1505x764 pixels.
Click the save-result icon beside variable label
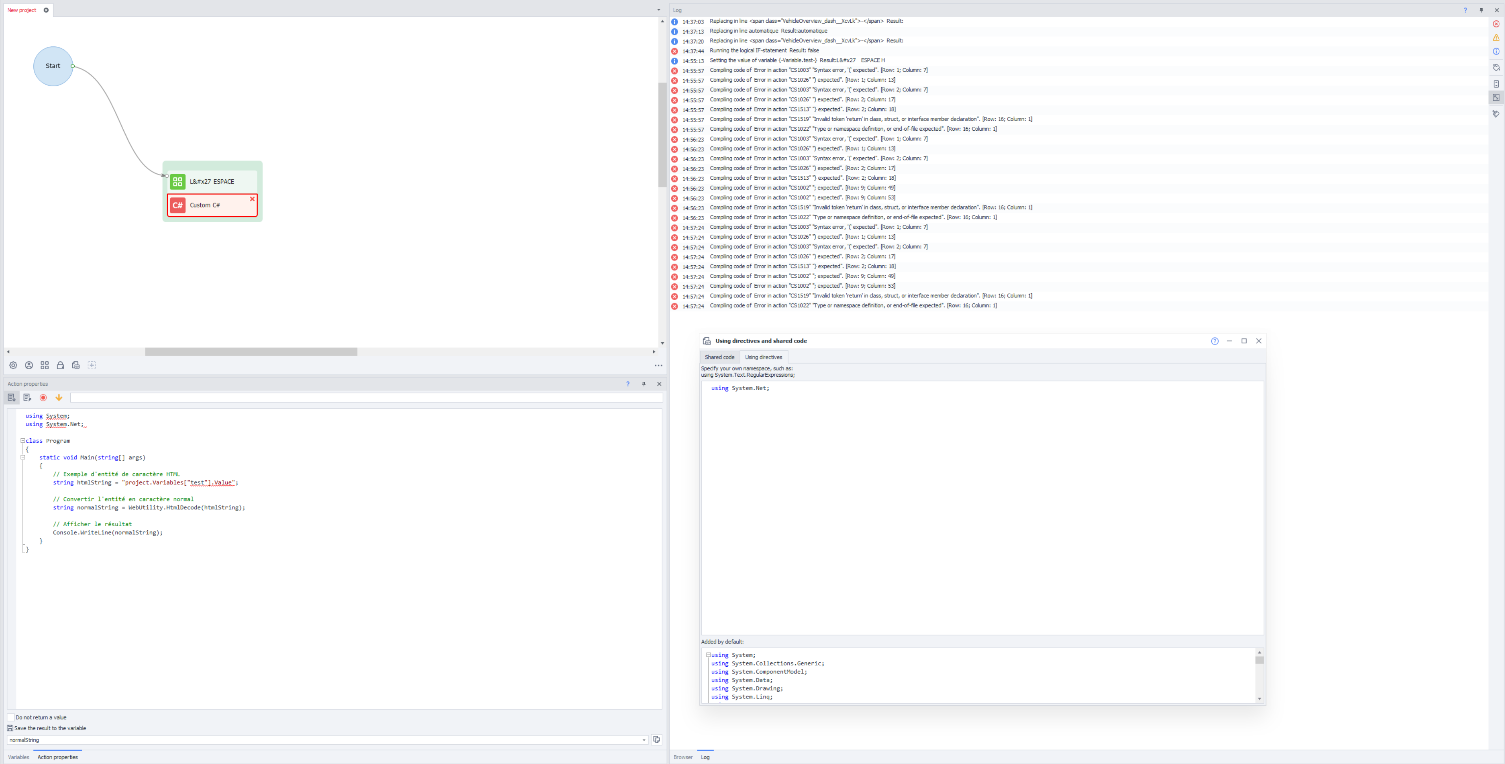(x=10, y=728)
